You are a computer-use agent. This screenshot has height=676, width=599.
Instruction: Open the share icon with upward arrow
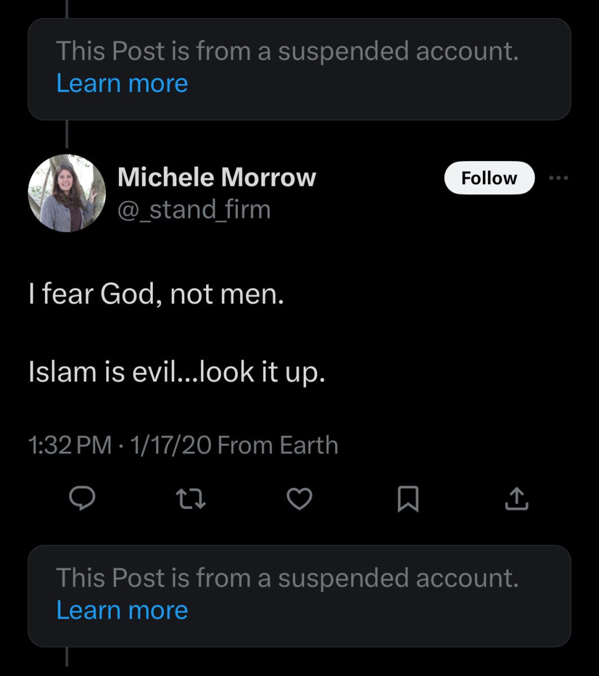(517, 499)
